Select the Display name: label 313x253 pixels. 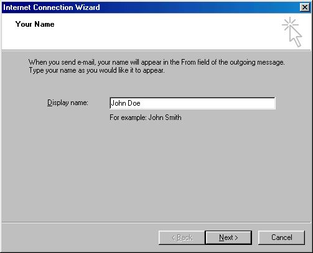(x=68, y=103)
